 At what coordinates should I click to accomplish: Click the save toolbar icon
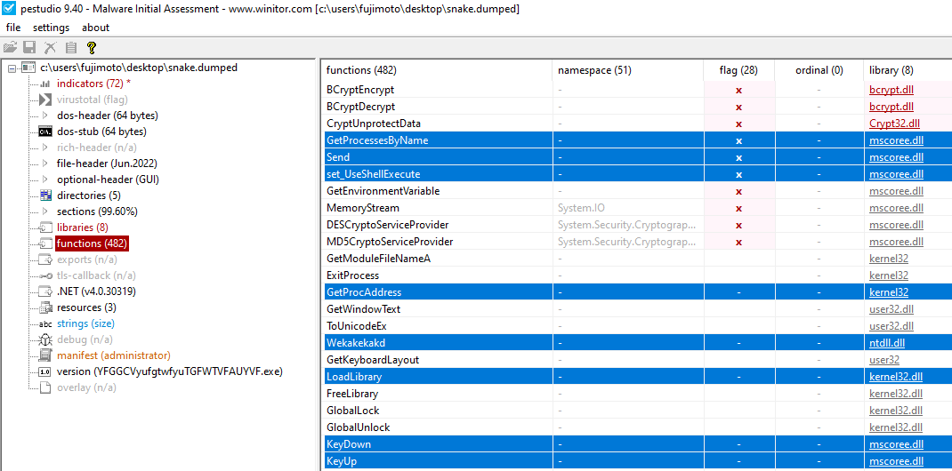coord(29,47)
